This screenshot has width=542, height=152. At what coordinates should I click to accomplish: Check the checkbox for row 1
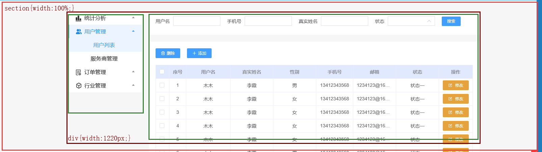162,85
